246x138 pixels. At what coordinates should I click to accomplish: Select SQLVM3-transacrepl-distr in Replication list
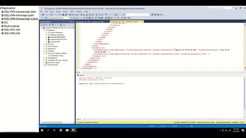click(20, 12)
